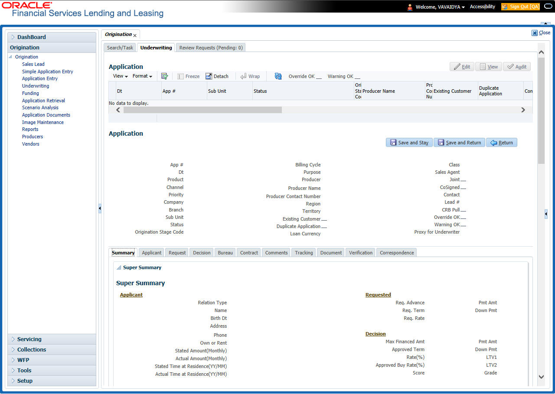Click the right-side splitter arrow

click(546, 214)
